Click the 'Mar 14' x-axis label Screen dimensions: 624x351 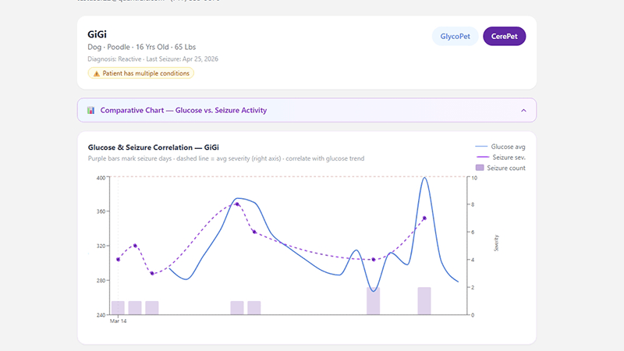pyautogui.click(x=119, y=321)
